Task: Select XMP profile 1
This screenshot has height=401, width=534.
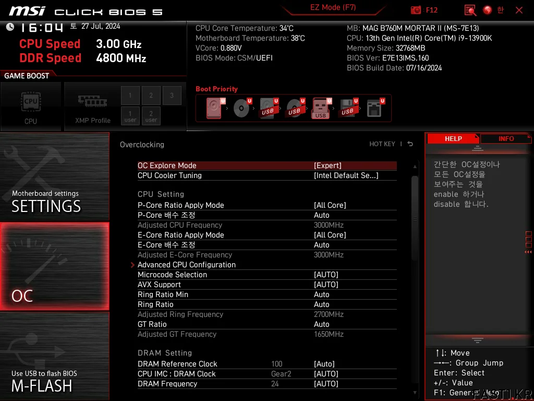Action: point(130,96)
